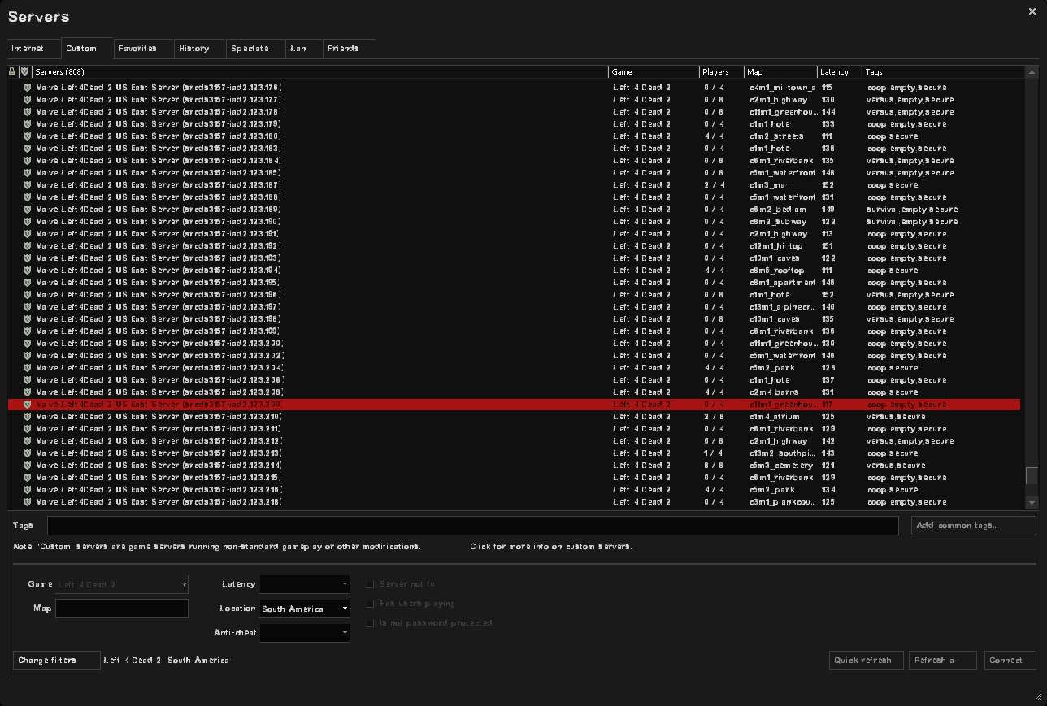Click shield icon of server ending 123.187
1047x706 pixels.
[x=26, y=185]
